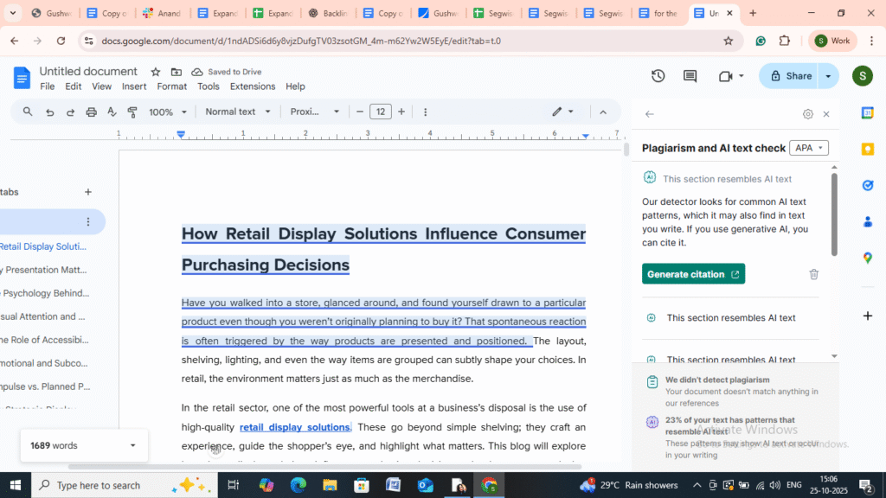This screenshot has width=886, height=498.
Task: Print the document using the printer icon
Action: click(91, 112)
